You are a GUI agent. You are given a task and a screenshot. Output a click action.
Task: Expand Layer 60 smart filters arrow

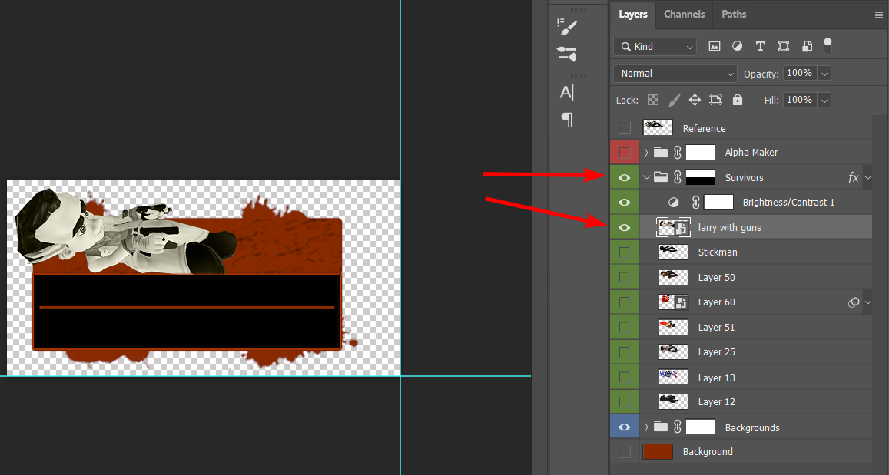coord(868,302)
